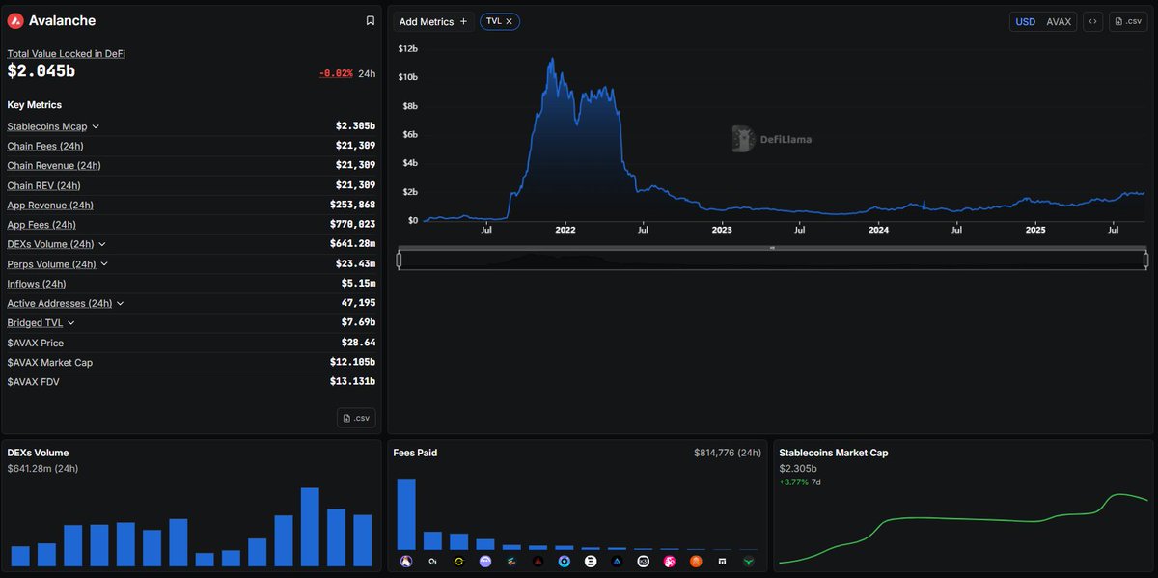Select the white rounded-square protocol icon
The width and height of the screenshot is (1158, 578).
643,561
